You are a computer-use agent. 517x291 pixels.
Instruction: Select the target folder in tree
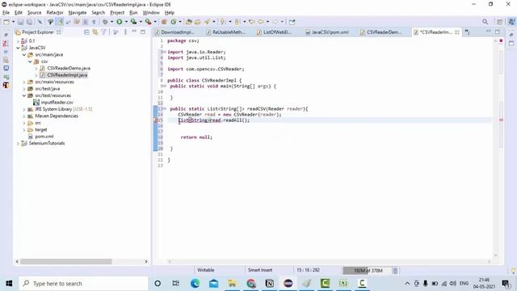(41, 129)
